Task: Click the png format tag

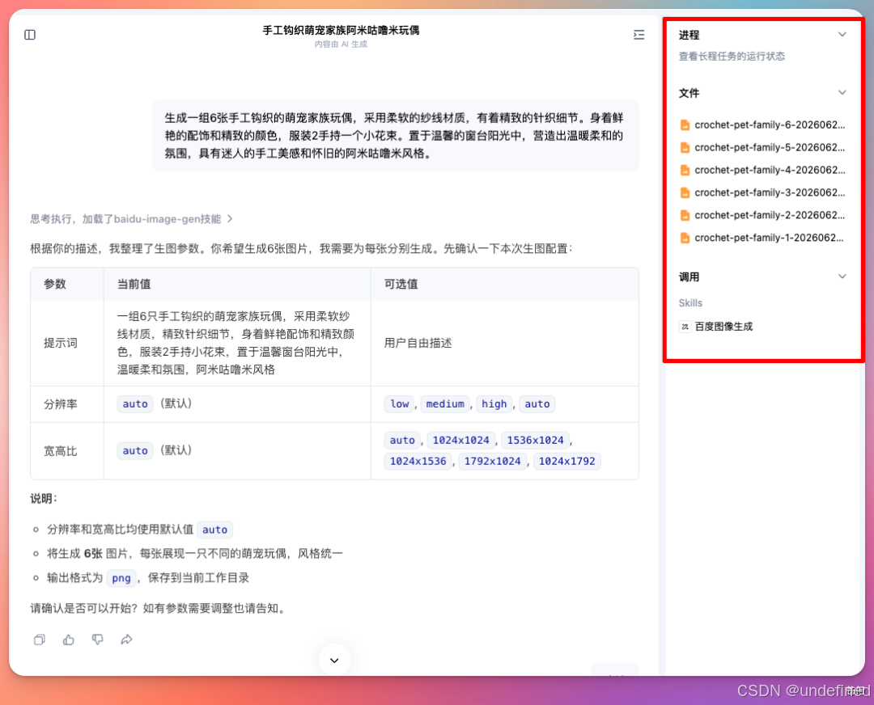Action: click(121, 578)
